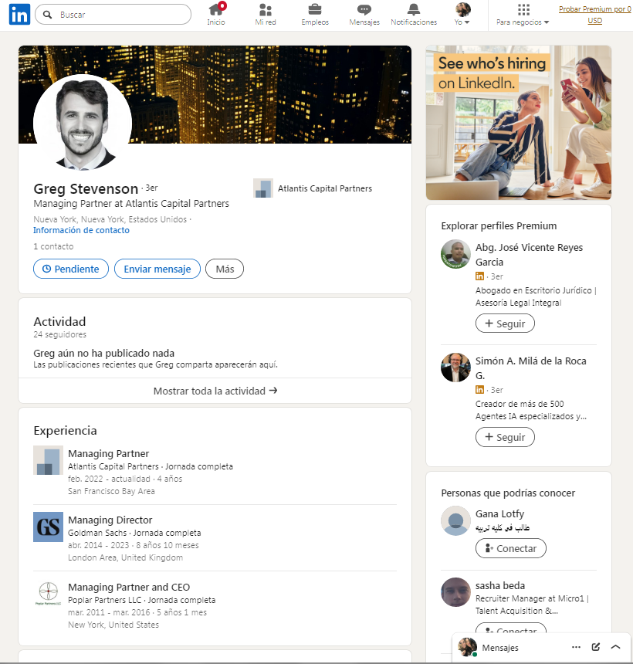Open Gana Lotfy's avatar
Image resolution: width=633 pixels, height=664 pixels.
pyautogui.click(x=455, y=521)
